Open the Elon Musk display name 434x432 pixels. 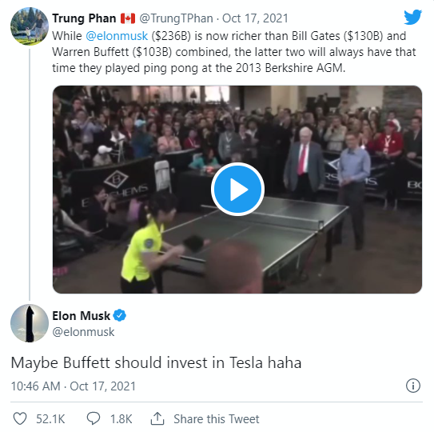81,316
